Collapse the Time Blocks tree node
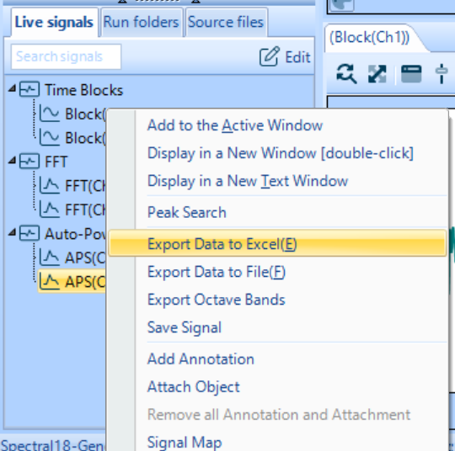Viewport: 455px width, 451px height. tap(12, 88)
